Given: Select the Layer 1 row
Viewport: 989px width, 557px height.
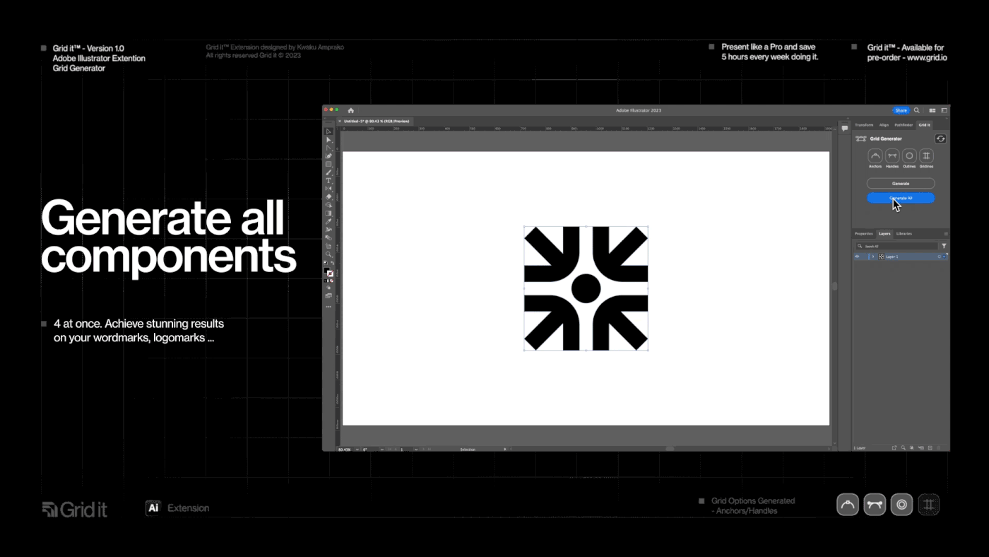Looking at the screenshot, I should pos(901,257).
